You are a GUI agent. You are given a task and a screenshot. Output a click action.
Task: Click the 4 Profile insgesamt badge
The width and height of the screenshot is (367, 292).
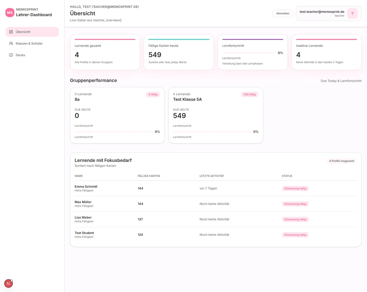(x=341, y=161)
